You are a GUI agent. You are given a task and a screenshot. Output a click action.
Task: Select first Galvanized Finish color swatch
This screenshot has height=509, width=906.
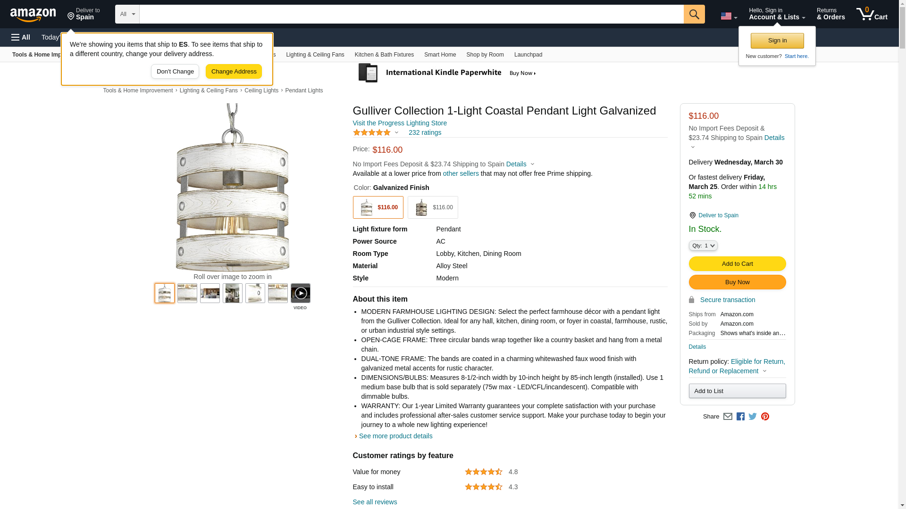(x=377, y=207)
